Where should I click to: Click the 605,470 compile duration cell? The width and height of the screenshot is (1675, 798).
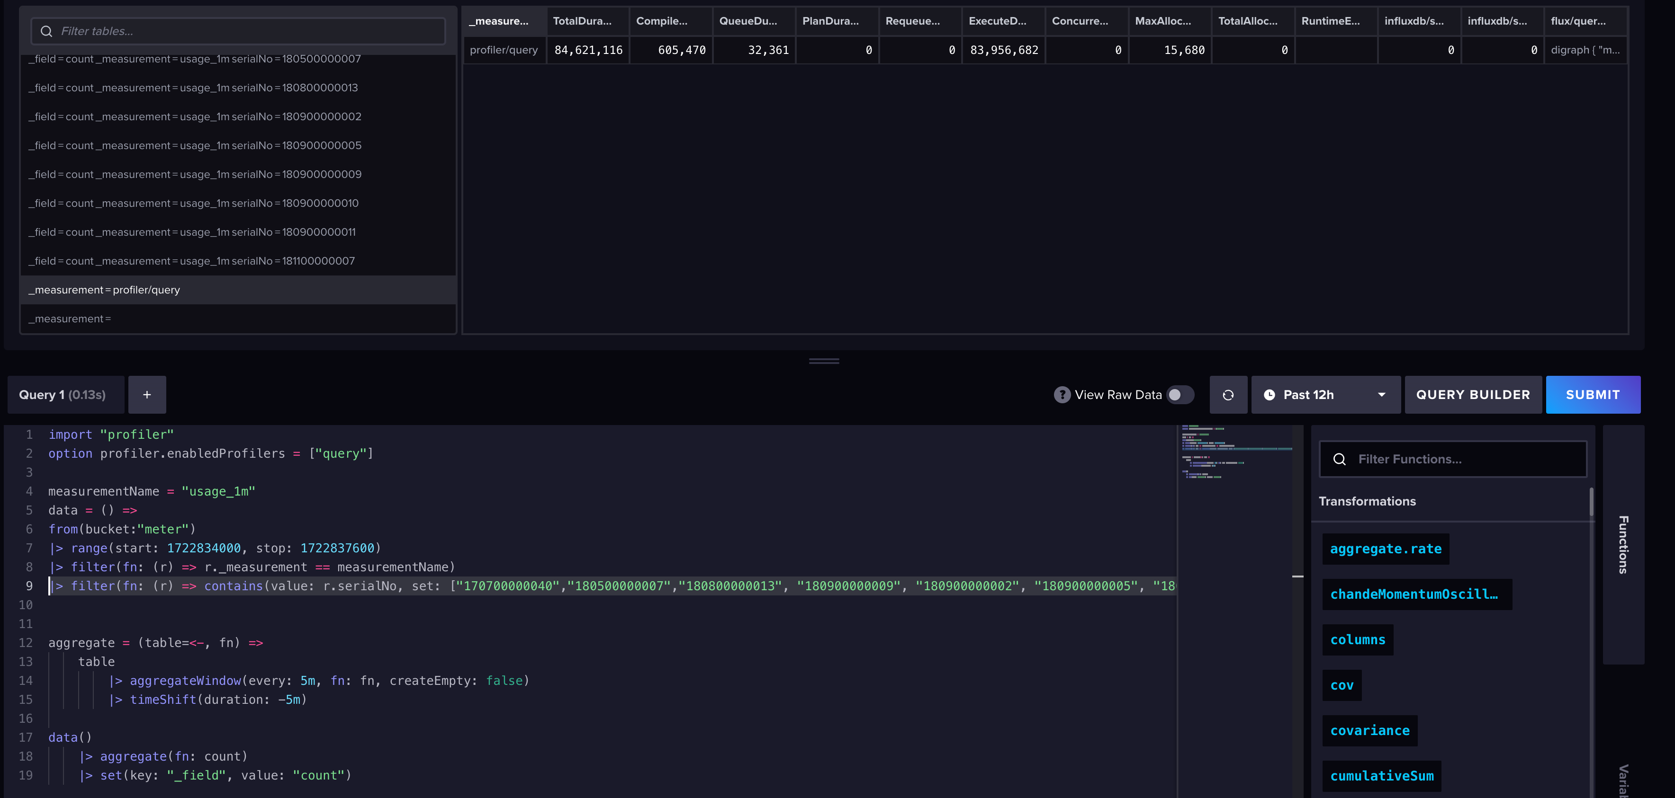click(671, 50)
